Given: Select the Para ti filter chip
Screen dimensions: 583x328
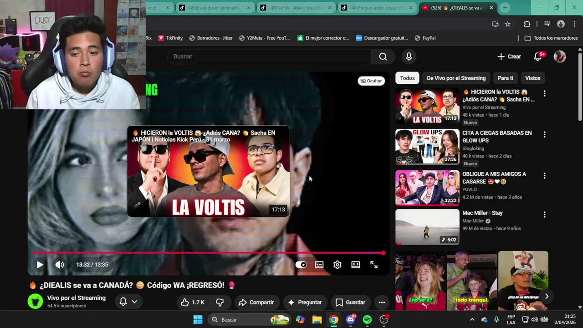Looking at the screenshot, I should 505,78.
